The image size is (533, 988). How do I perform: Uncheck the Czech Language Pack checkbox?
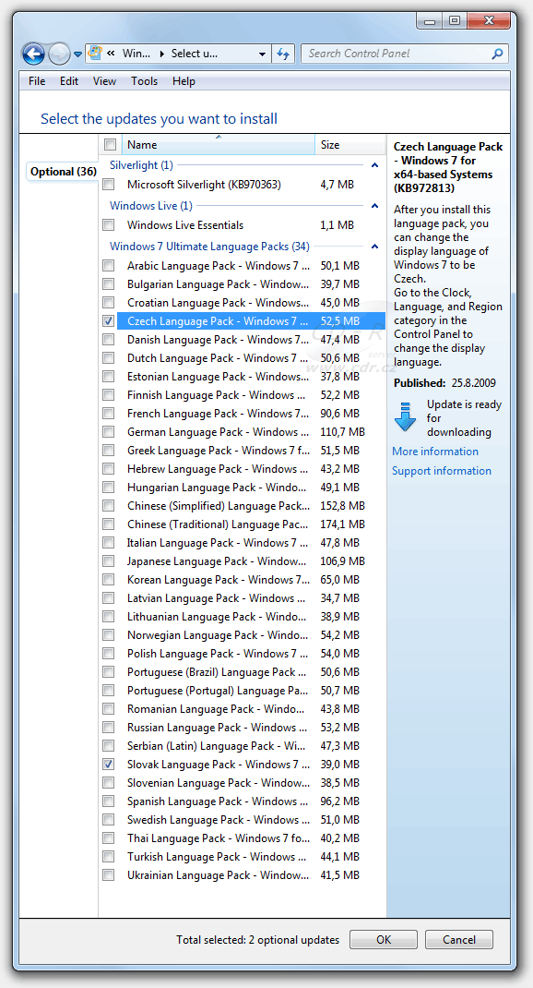coord(109,320)
